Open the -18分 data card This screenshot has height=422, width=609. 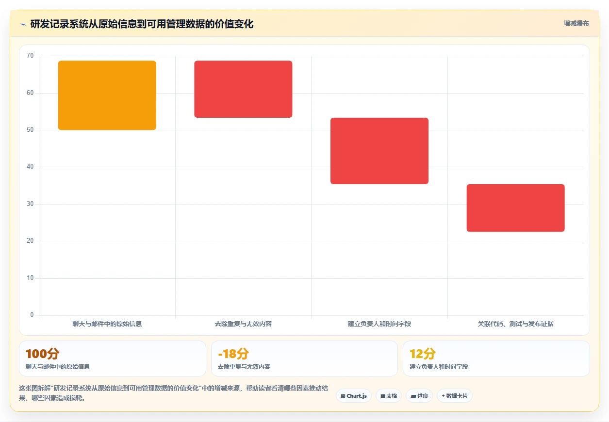pyautogui.click(x=304, y=359)
